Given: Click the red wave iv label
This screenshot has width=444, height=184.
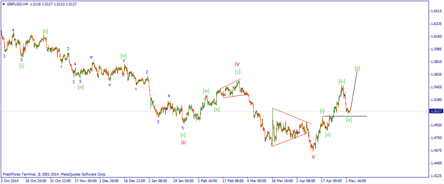Looking at the screenshot, I should point(237,64).
